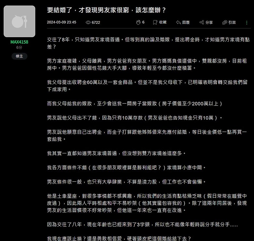Click the line starting 男友說他父母出不了錢
254x241 pixels.
(x=135, y=118)
